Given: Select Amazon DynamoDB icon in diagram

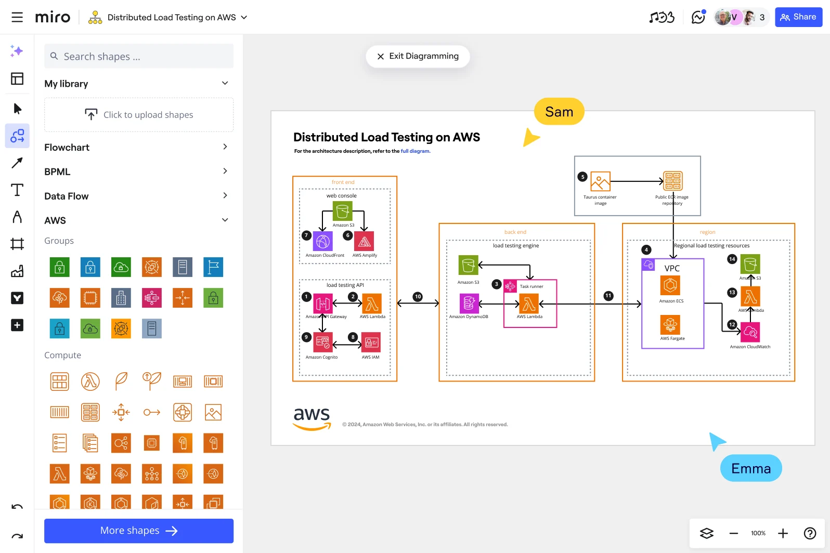Looking at the screenshot, I should [469, 303].
